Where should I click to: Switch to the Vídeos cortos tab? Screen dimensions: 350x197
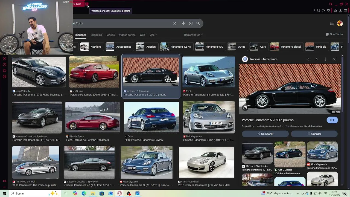[127, 35]
